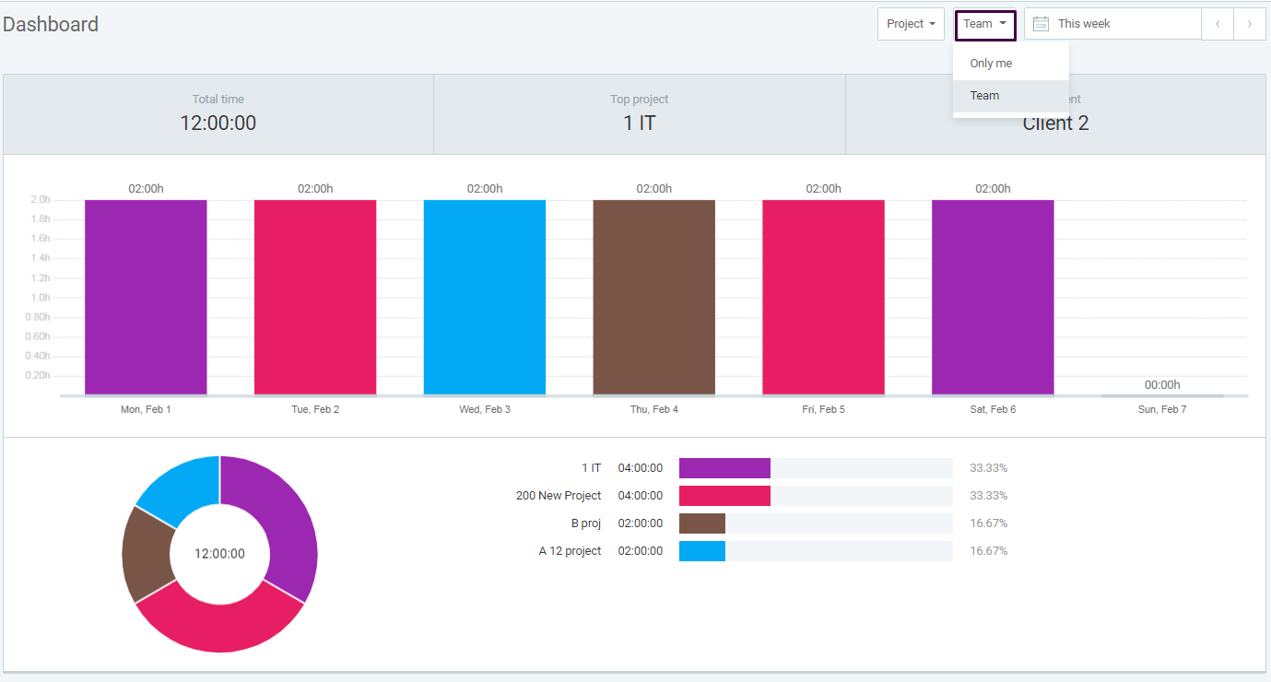Go to the previous week using the left chevron

[1218, 23]
